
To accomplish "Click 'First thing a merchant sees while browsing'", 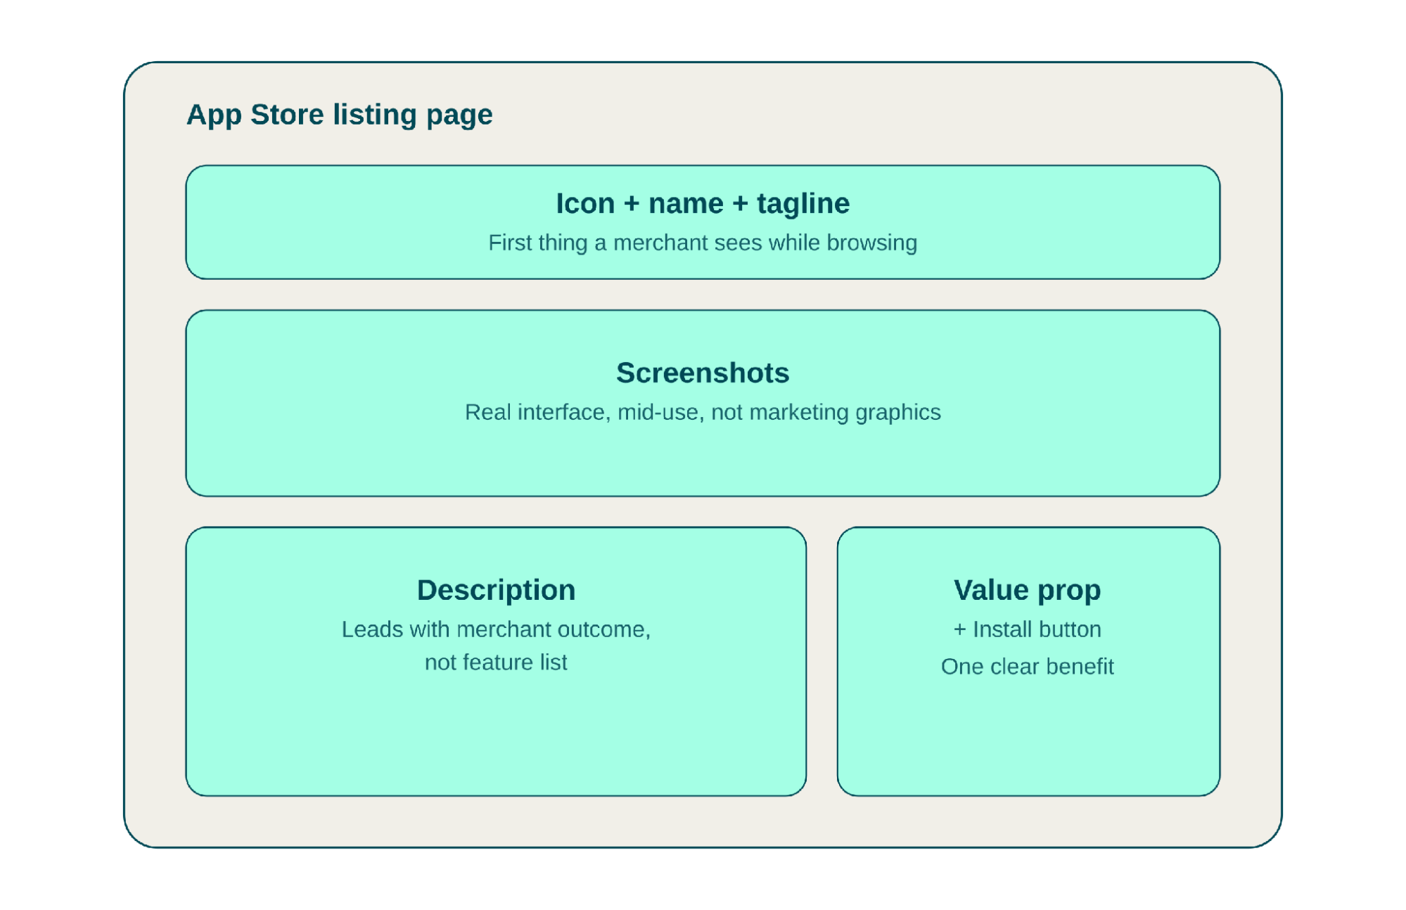I will (x=703, y=243).
